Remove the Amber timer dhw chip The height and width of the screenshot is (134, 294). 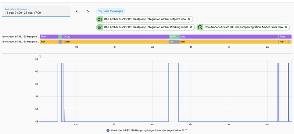286,27
